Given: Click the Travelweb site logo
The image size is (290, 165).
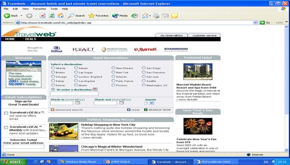Looking at the screenshot, I should click(29, 31).
